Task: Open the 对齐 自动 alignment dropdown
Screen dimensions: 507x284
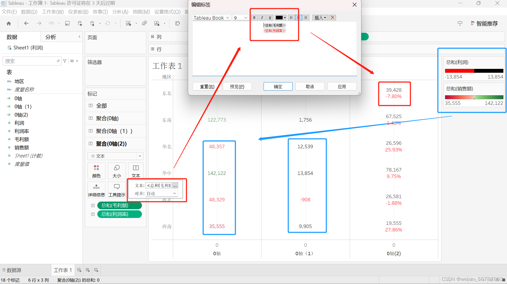Action: click(162, 193)
